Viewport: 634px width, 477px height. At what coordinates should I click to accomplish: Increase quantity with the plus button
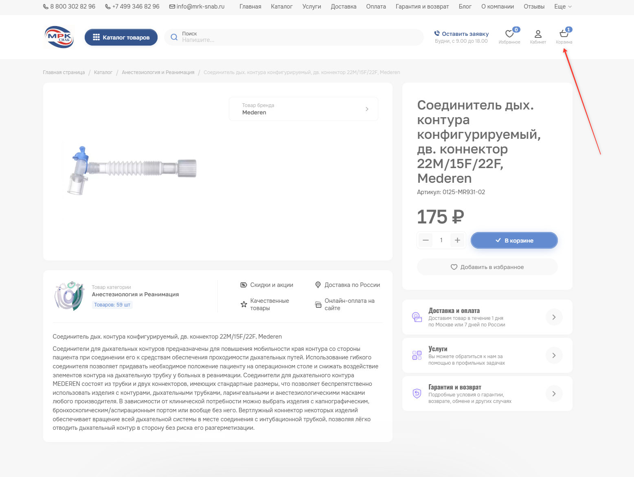[457, 240]
